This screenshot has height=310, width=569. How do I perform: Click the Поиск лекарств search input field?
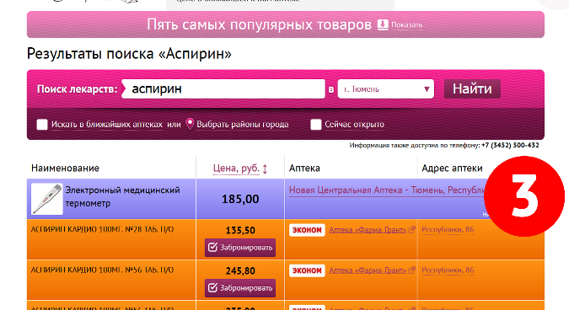point(223,88)
